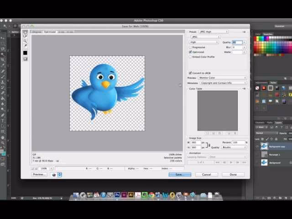Click the black eyedropper color swatch

pyautogui.click(x=25, y=53)
